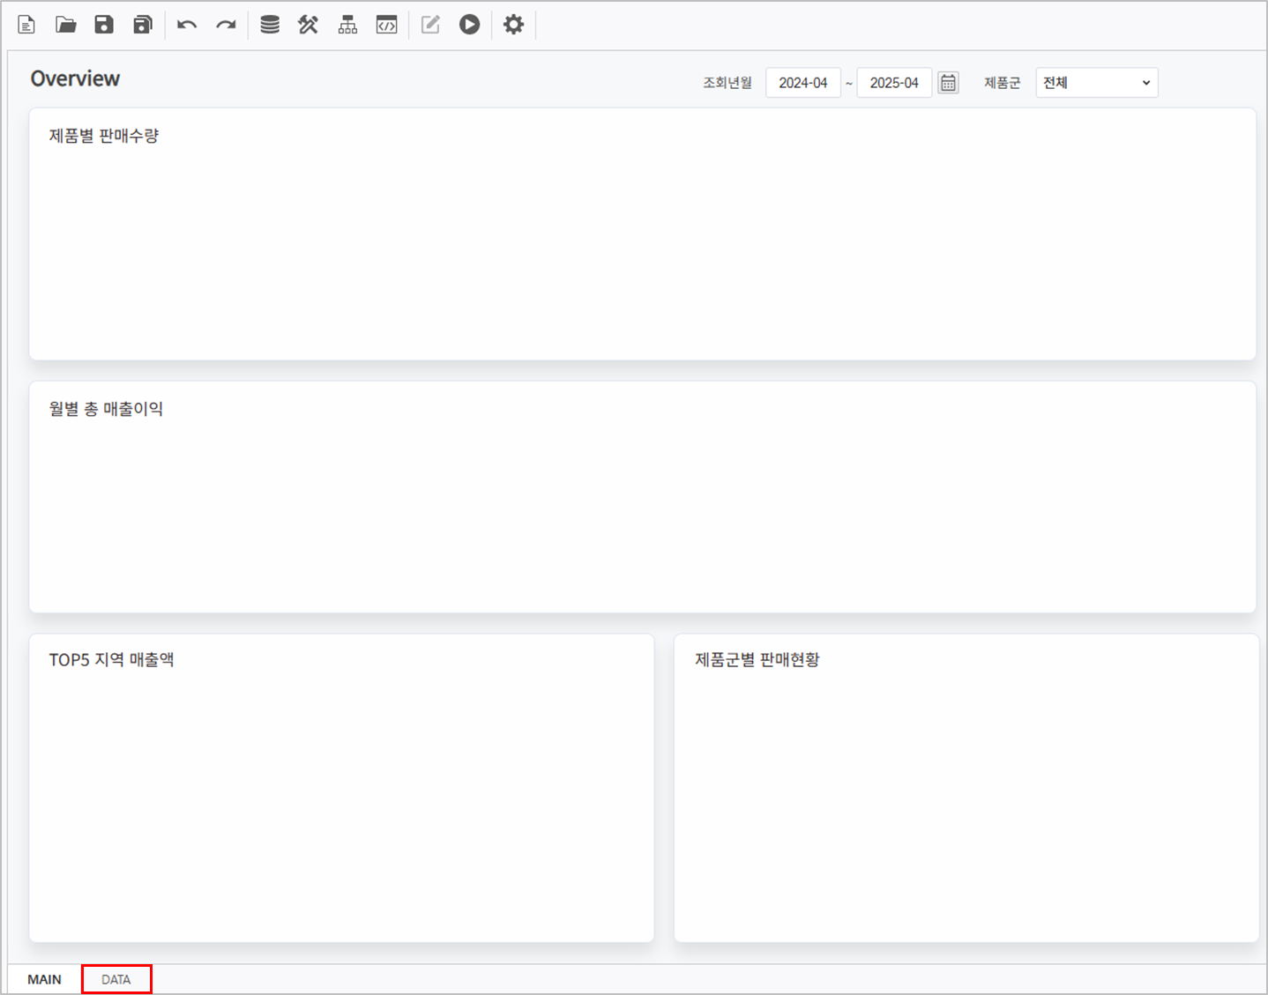The height and width of the screenshot is (995, 1268).
Task: Select the MAIN tab
Action: (x=44, y=979)
